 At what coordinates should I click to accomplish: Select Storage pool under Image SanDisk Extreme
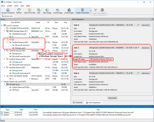point(20,48)
